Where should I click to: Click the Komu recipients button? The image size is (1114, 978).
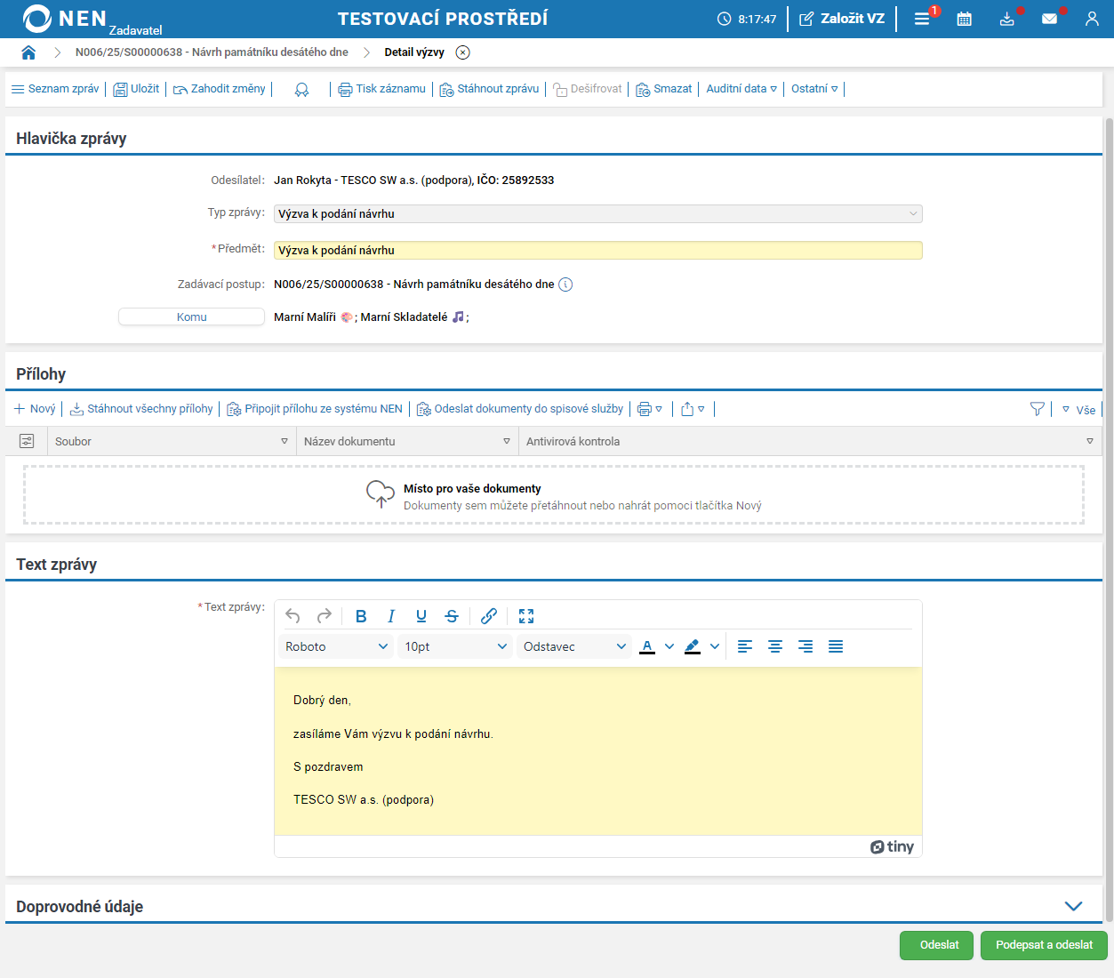click(x=191, y=317)
